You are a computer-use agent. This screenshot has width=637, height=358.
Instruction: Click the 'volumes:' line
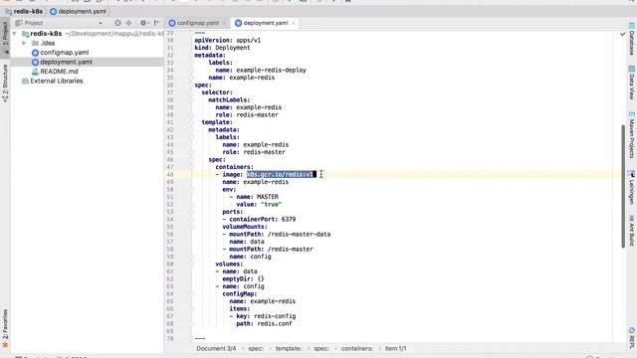(x=229, y=264)
